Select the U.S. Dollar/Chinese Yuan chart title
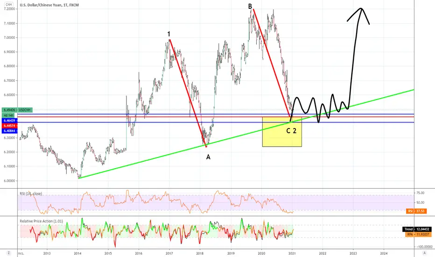Viewport: 435px width, 257px height. [x=49, y=5]
